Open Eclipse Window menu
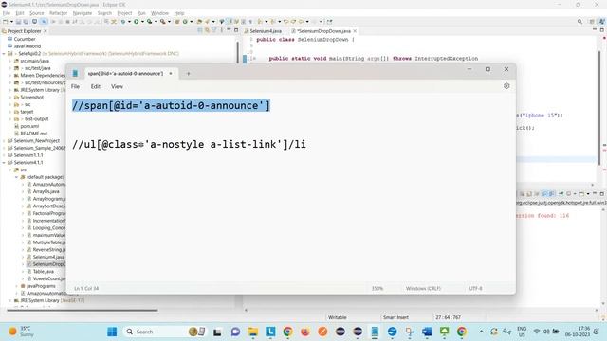Image resolution: width=607 pixels, height=341 pixels. click(x=159, y=13)
